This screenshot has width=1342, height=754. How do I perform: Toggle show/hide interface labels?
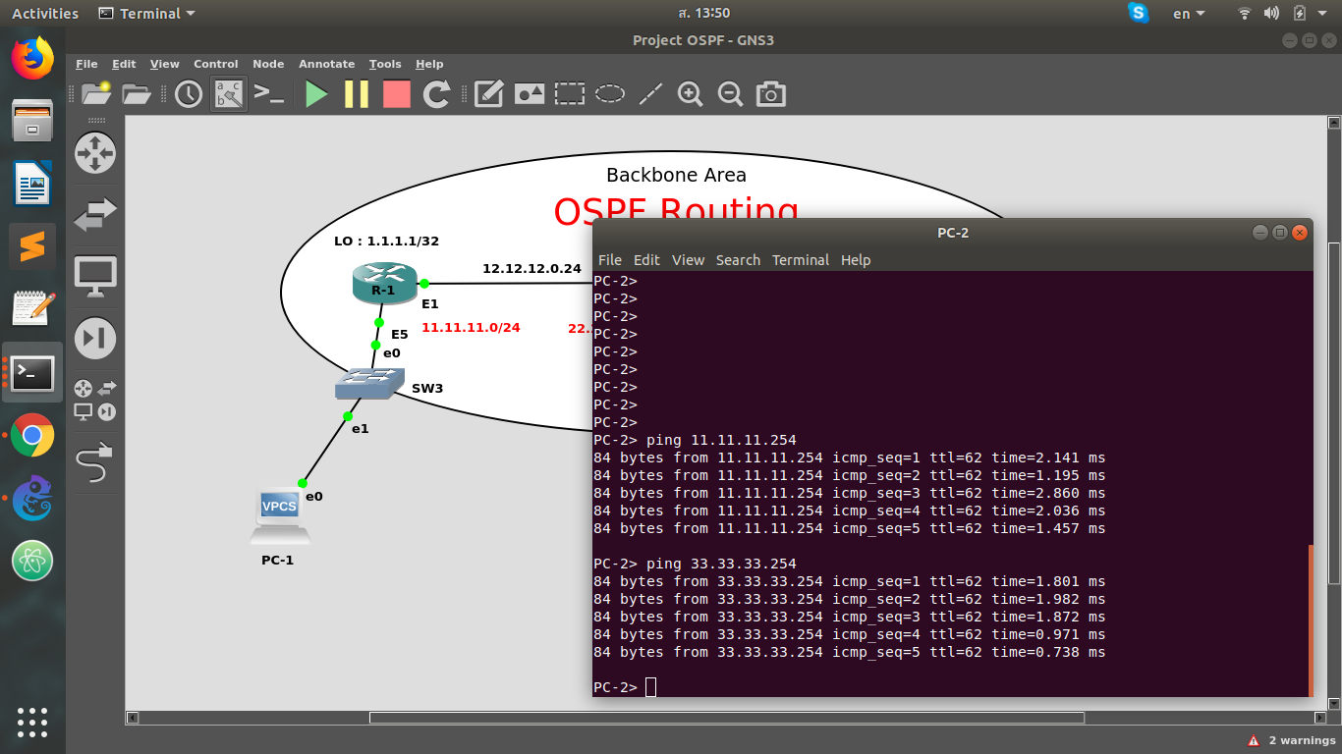229,94
